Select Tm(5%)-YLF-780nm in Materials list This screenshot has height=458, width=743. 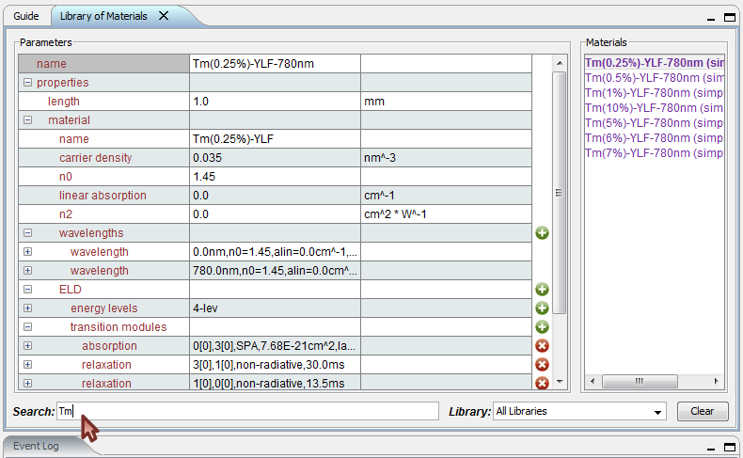[654, 123]
